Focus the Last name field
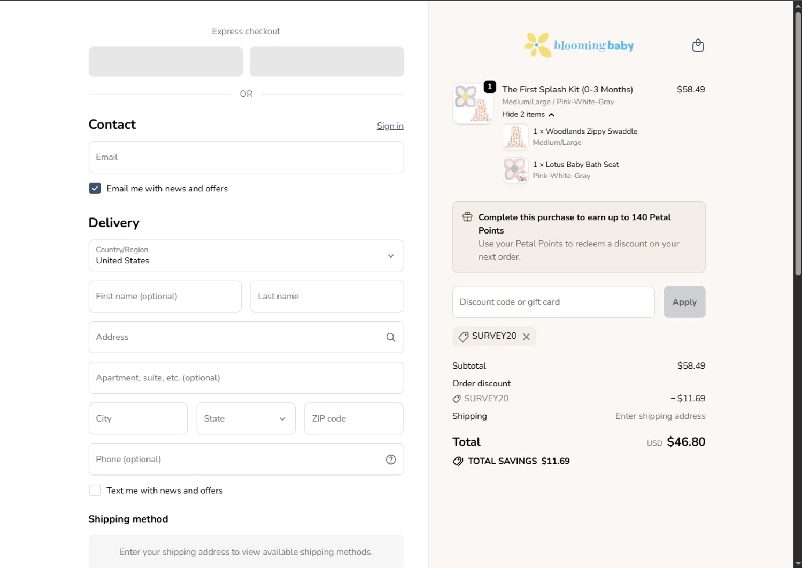This screenshot has width=802, height=568. 327,297
